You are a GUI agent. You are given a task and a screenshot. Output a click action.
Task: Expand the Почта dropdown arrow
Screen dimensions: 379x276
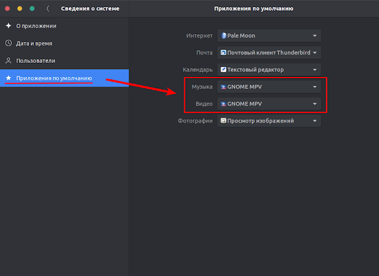(314, 53)
